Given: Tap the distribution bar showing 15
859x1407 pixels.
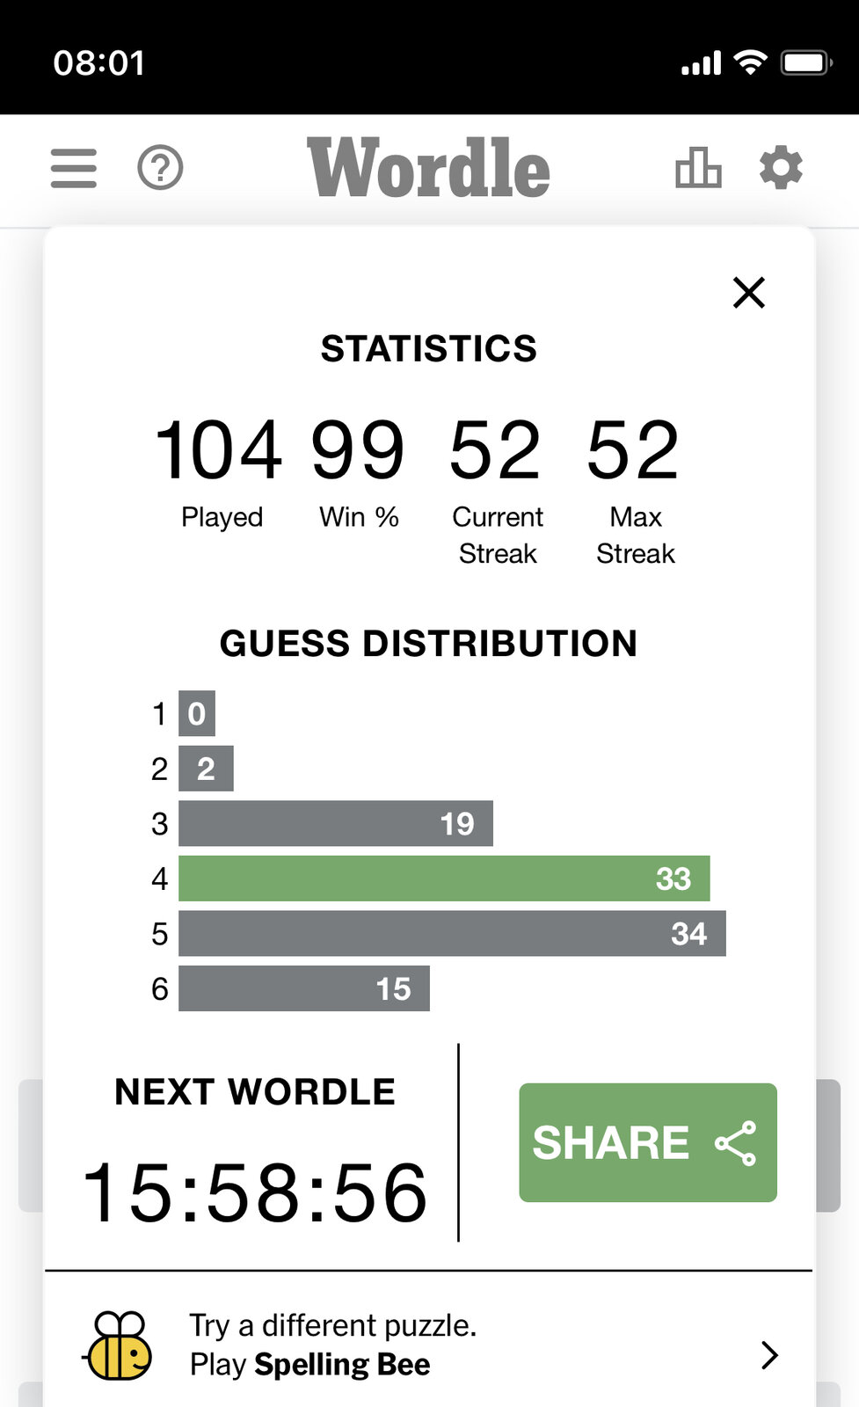Looking at the screenshot, I should click(304, 988).
